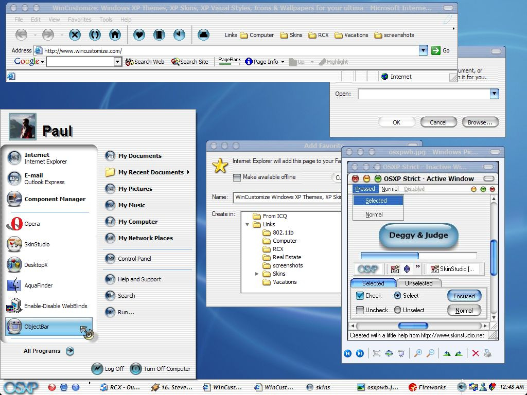
Task: Click OK in the Run dialog
Action: tap(397, 122)
